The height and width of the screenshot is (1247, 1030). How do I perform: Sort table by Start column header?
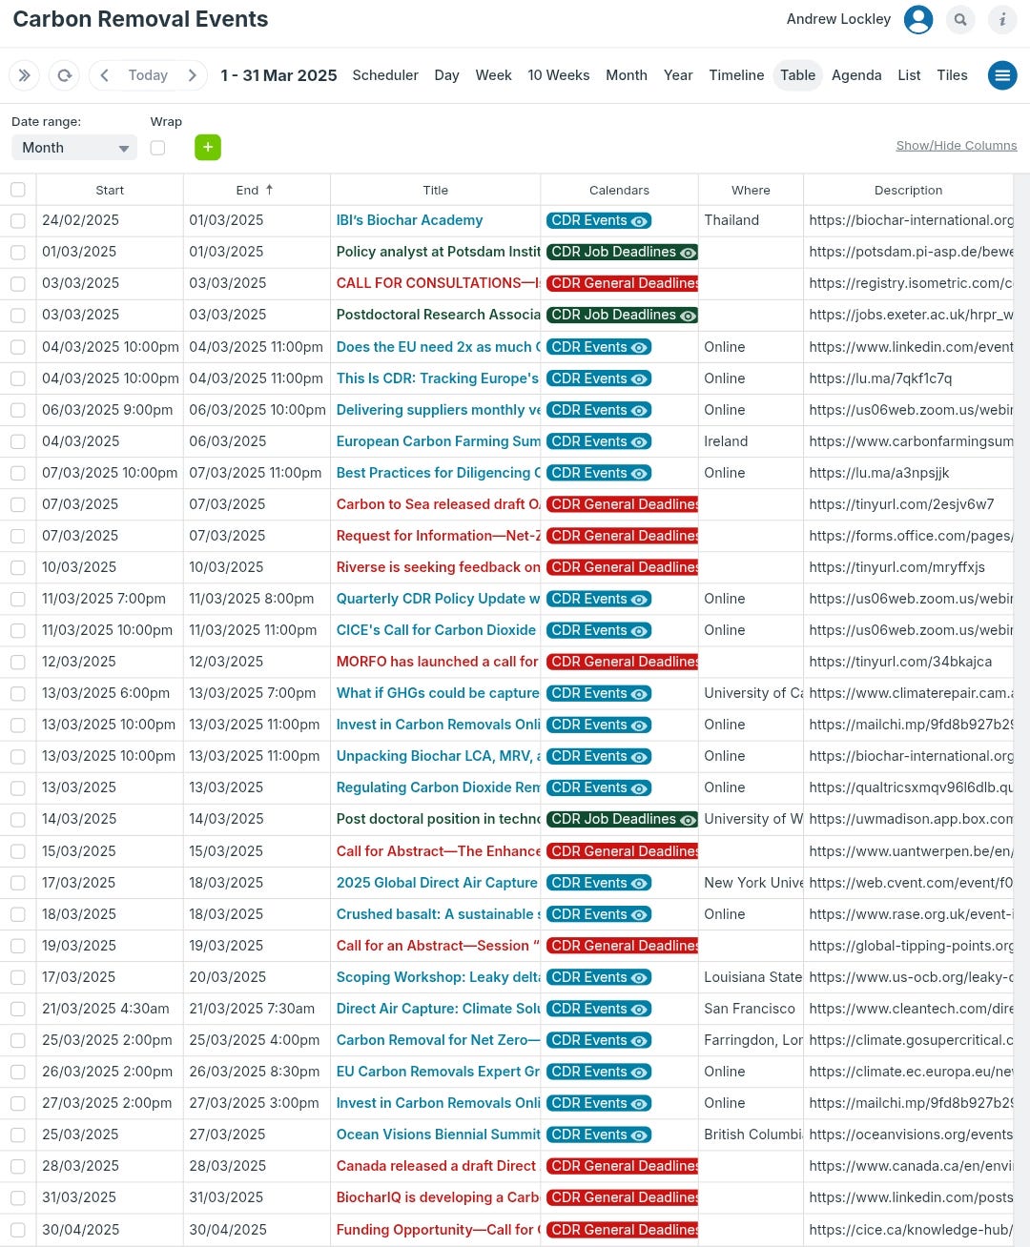pyautogui.click(x=110, y=190)
